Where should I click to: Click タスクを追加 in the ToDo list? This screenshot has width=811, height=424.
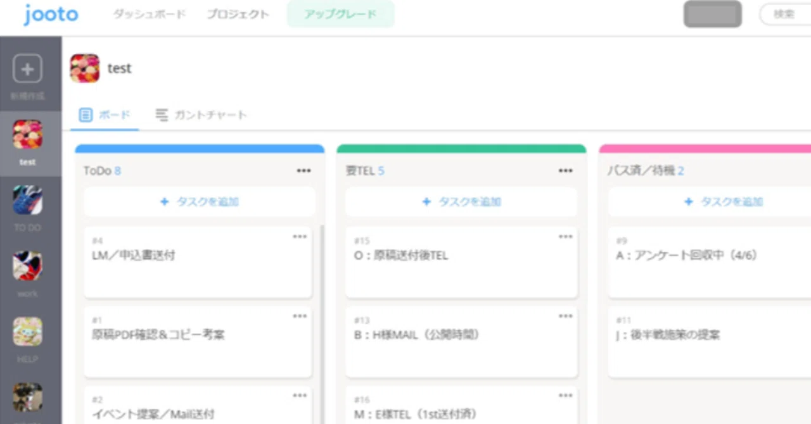[x=199, y=202]
